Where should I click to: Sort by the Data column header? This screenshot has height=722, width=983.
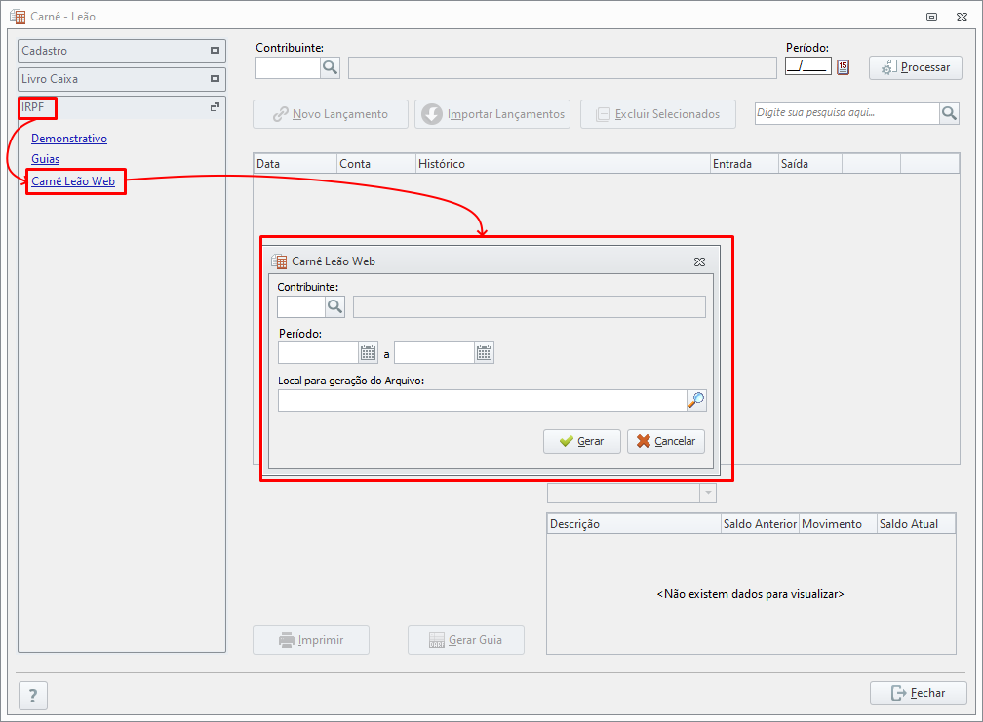click(x=295, y=164)
